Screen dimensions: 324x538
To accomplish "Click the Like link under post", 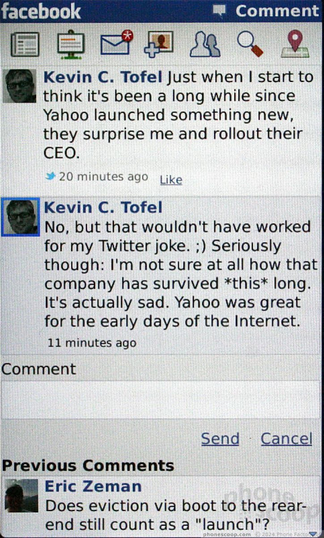I will (171, 180).
